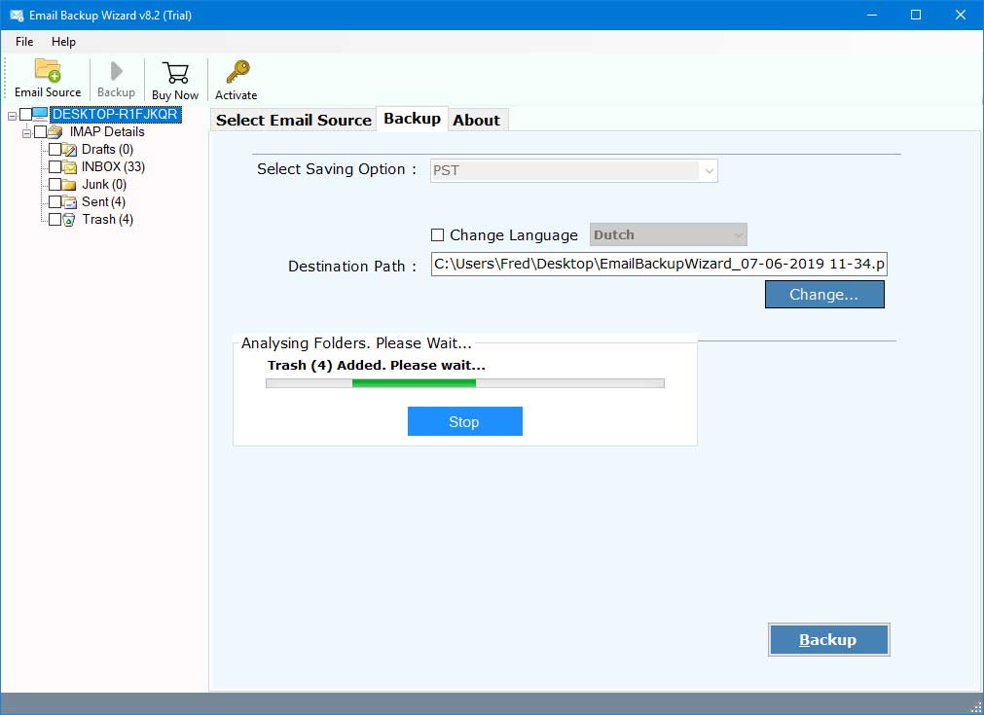Open the Help menu
Screen dimensions: 984x715
click(x=63, y=42)
